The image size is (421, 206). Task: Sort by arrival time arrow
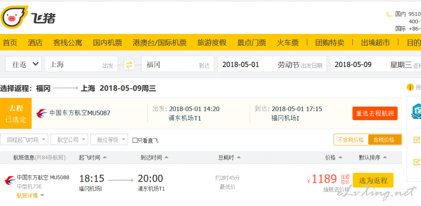pos(167,157)
